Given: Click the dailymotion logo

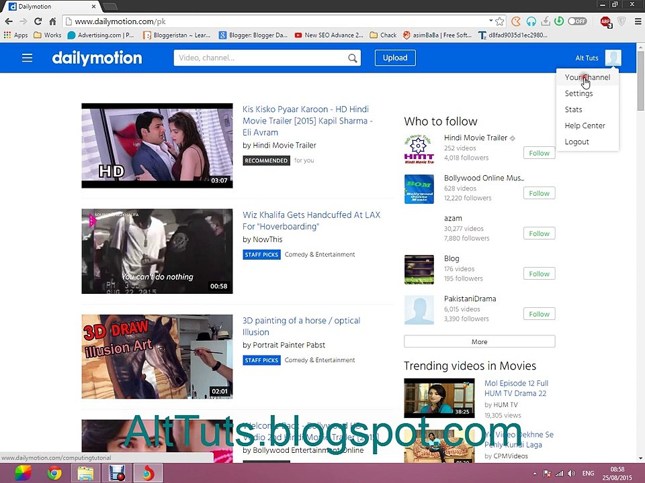Looking at the screenshot, I should point(97,58).
